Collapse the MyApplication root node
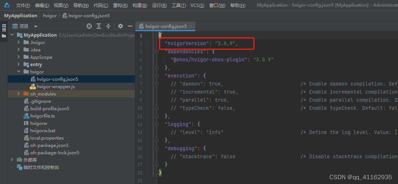The image size is (398, 184). pos(12,35)
